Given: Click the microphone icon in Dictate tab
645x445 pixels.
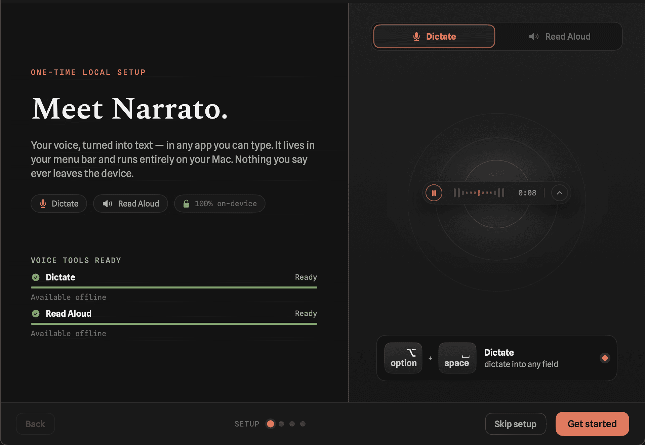Looking at the screenshot, I should pyautogui.click(x=416, y=37).
